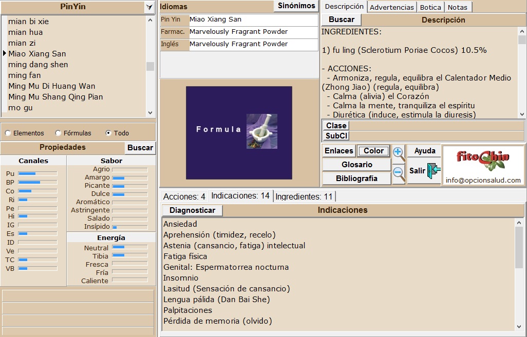Select 'ming dang shen' in list
The image size is (527, 337).
point(38,65)
